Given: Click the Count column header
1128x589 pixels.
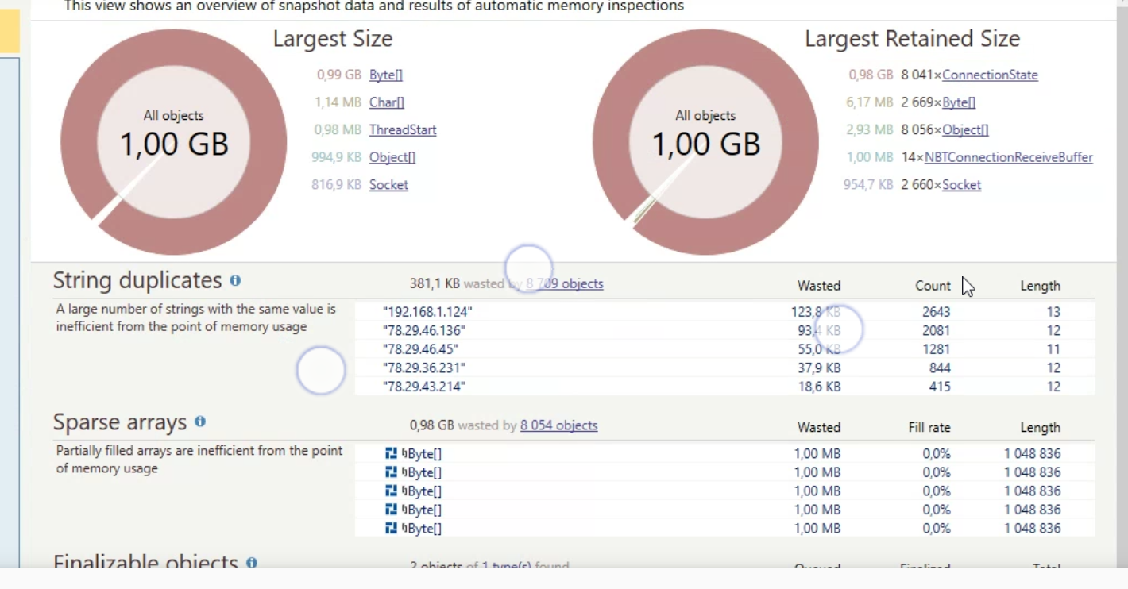Looking at the screenshot, I should click(933, 286).
